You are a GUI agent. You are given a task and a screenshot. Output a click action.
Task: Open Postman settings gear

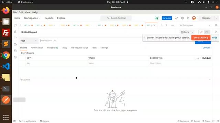point(182,18)
